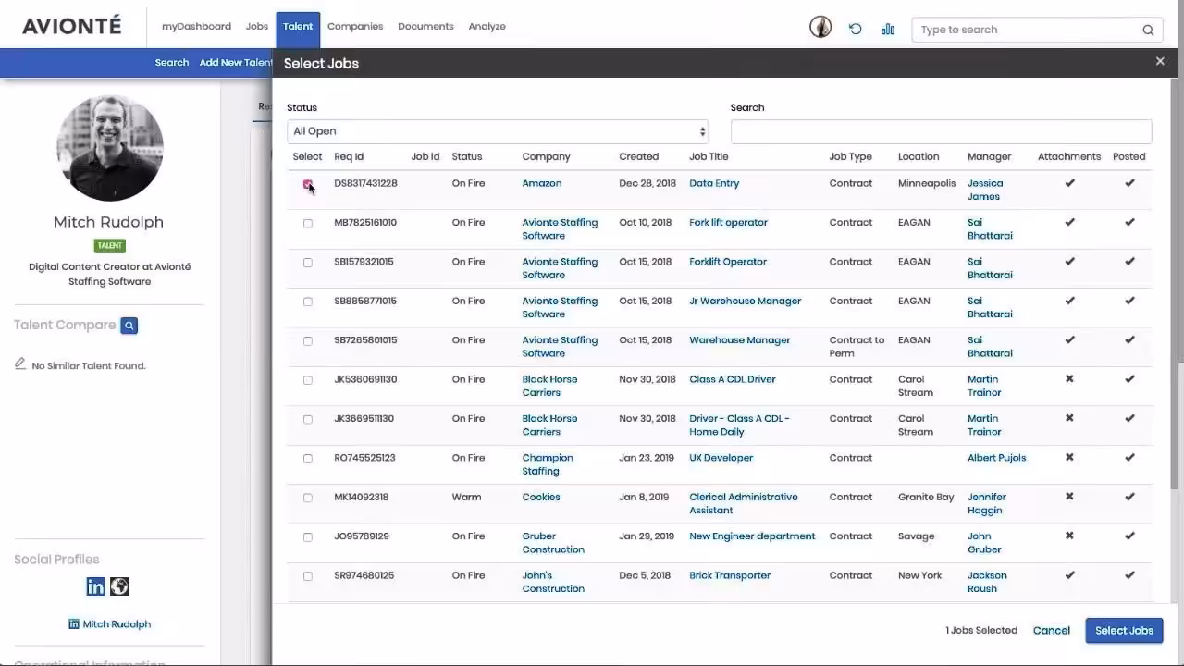1184x666 pixels.
Task: Open manager Albert Pujols link
Action: pyautogui.click(x=996, y=458)
